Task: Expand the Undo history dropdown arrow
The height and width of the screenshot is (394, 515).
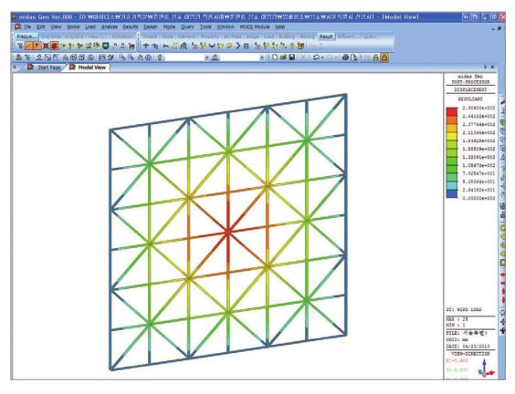Action: click(322, 57)
